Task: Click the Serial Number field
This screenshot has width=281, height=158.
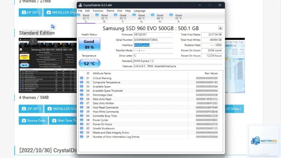Action: click(153, 40)
